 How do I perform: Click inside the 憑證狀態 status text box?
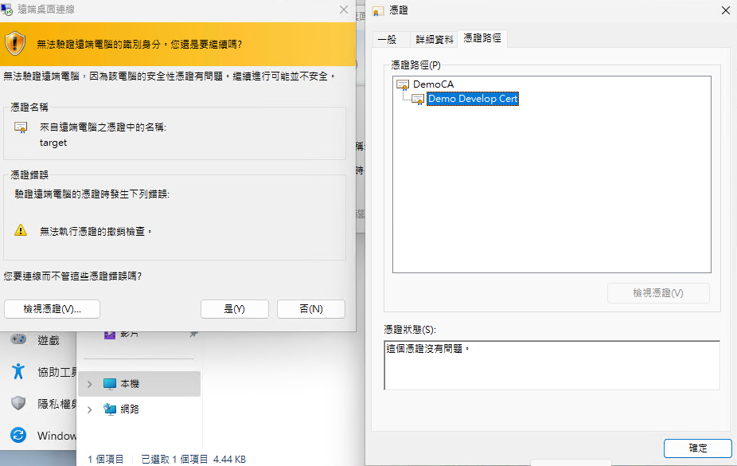click(552, 366)
